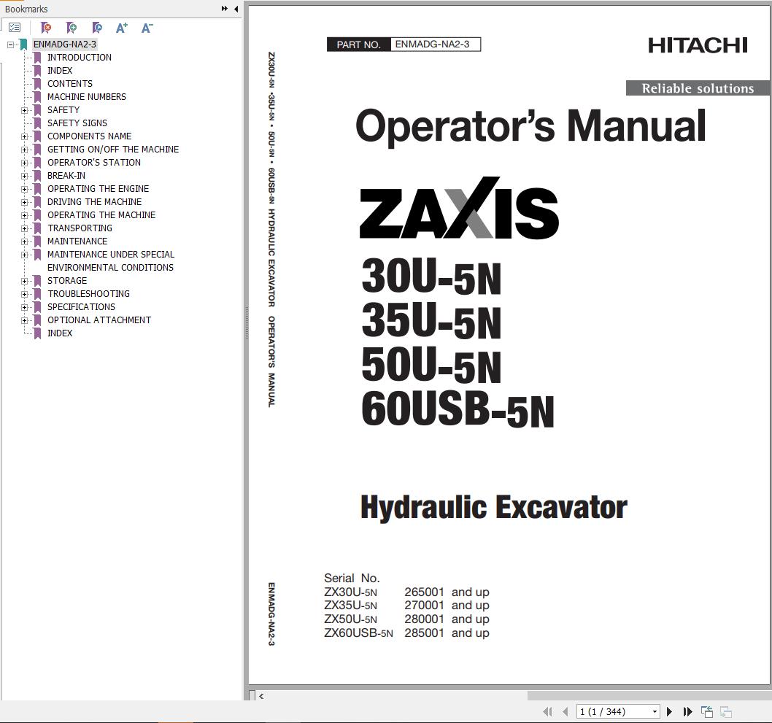The height and width of the screenshot is (723, 772).
Task: Select the SPECIFICATIONS bookmark text
Action: [x=81, y=306]
